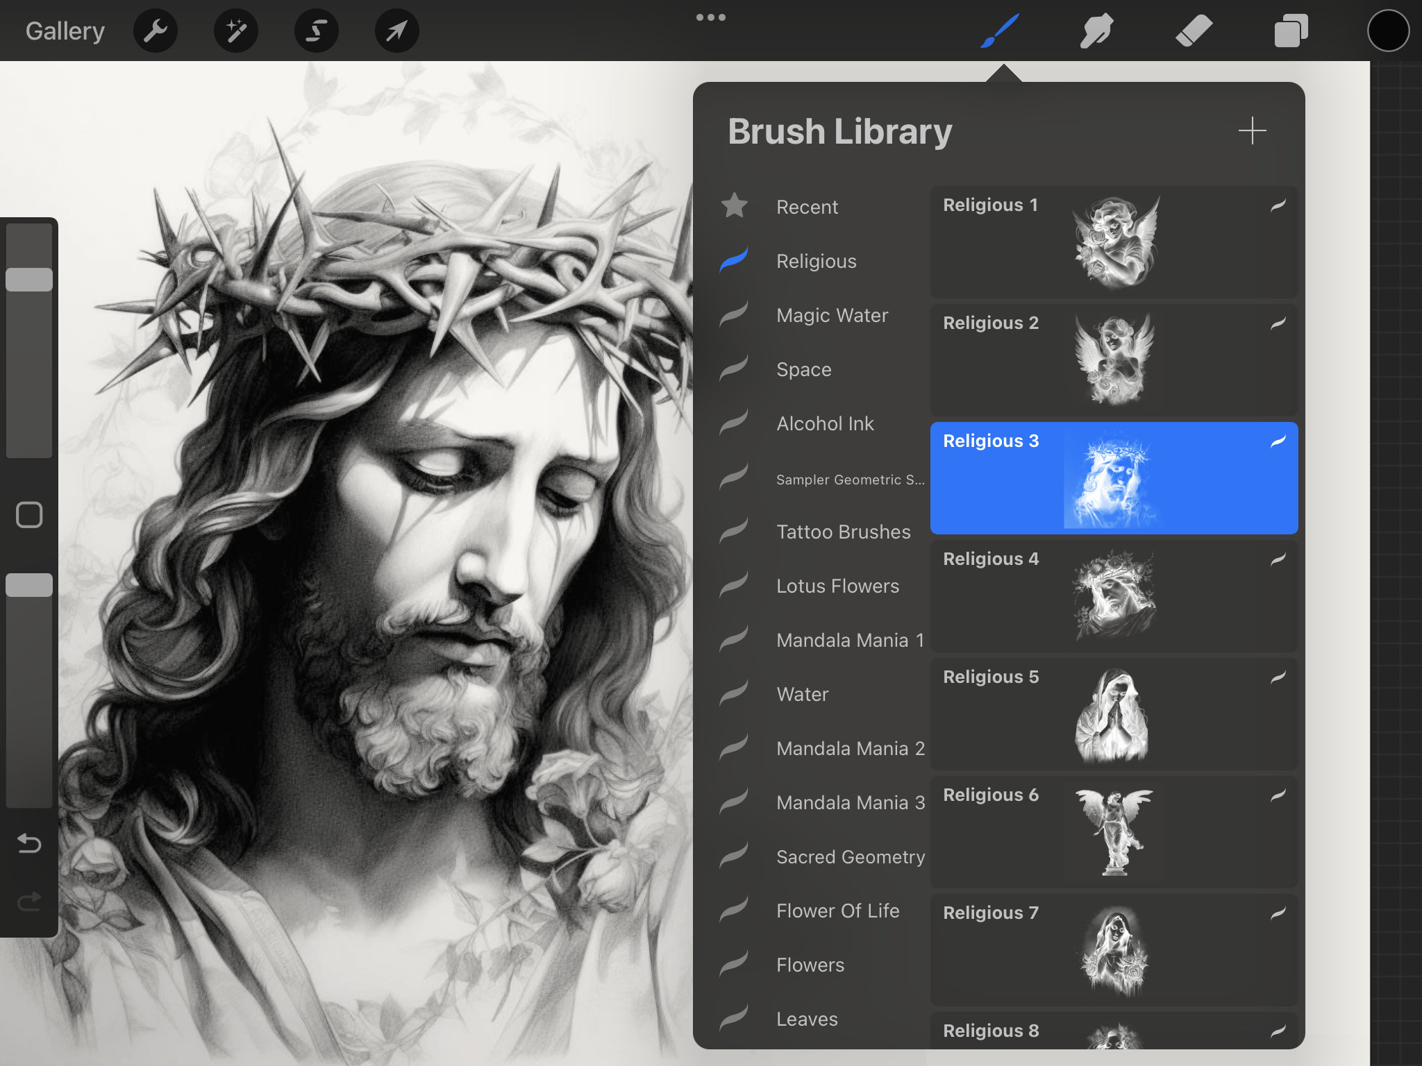Viewport: 1422px width, 1066px height.
Task: Add a new brush with plus icon
Action: (x=1253, y=130)
